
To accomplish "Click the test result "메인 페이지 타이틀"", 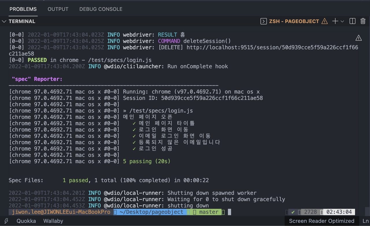I will tap(167, 123).
